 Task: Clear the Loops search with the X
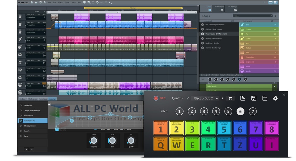271,16
